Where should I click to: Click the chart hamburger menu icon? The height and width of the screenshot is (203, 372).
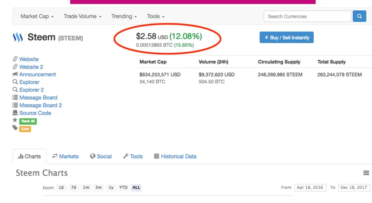(x=366, y=173)
